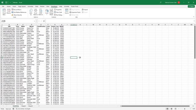Click the Classification header cell
Image resolution: width=196 pixels, height=110 pixels.
41,27
